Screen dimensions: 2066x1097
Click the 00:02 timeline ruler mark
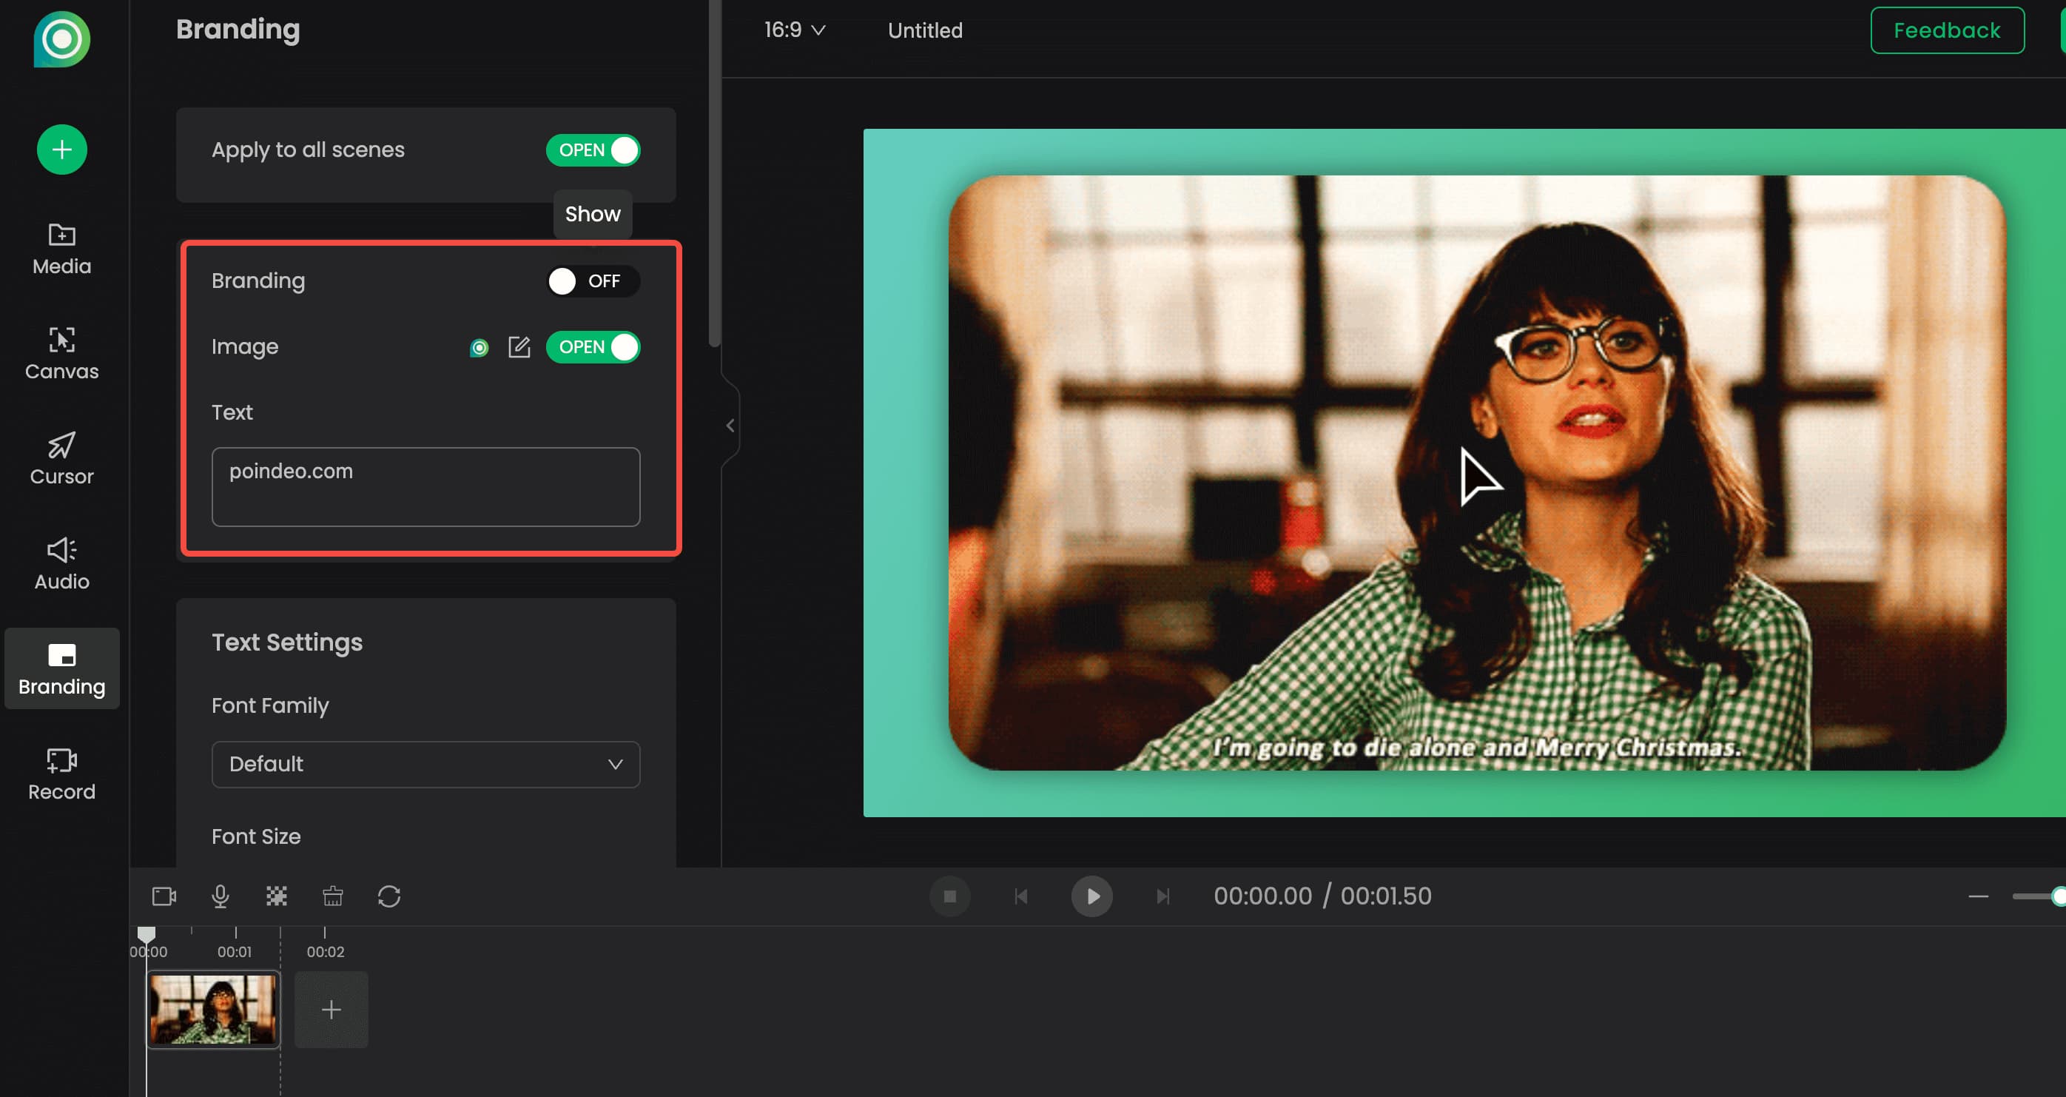(x=325, y=951)
